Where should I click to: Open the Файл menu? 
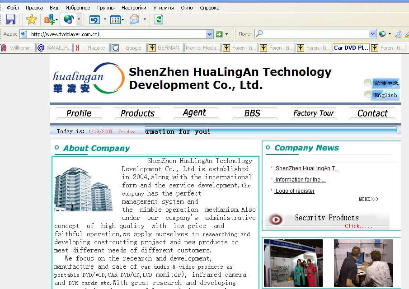pyautogui.click(x=13, y=8)
